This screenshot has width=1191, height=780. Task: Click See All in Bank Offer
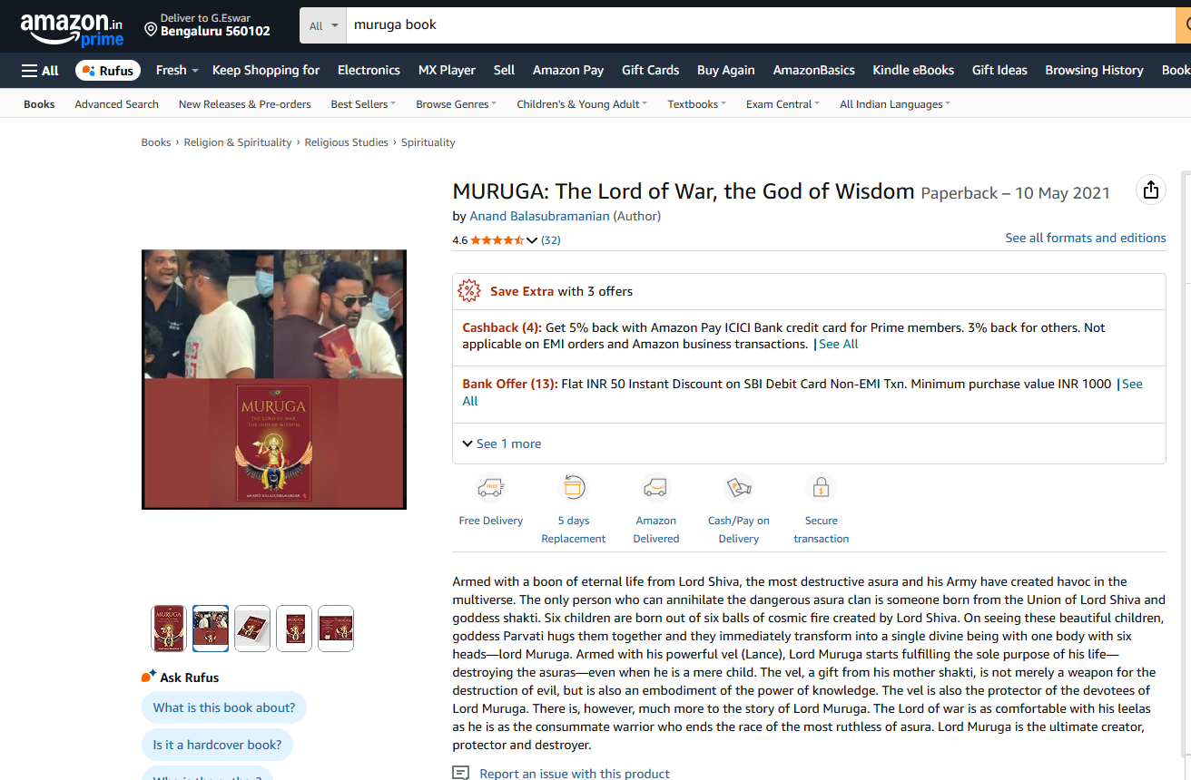[1132, 384]
